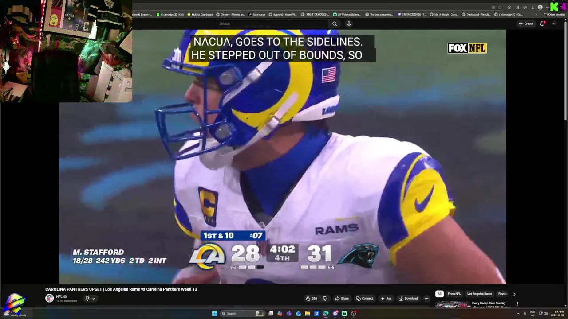Show hidden system tray icons
Image resolution: width=568 pixels, height=319 pixels.
click(x=518, y=313)
